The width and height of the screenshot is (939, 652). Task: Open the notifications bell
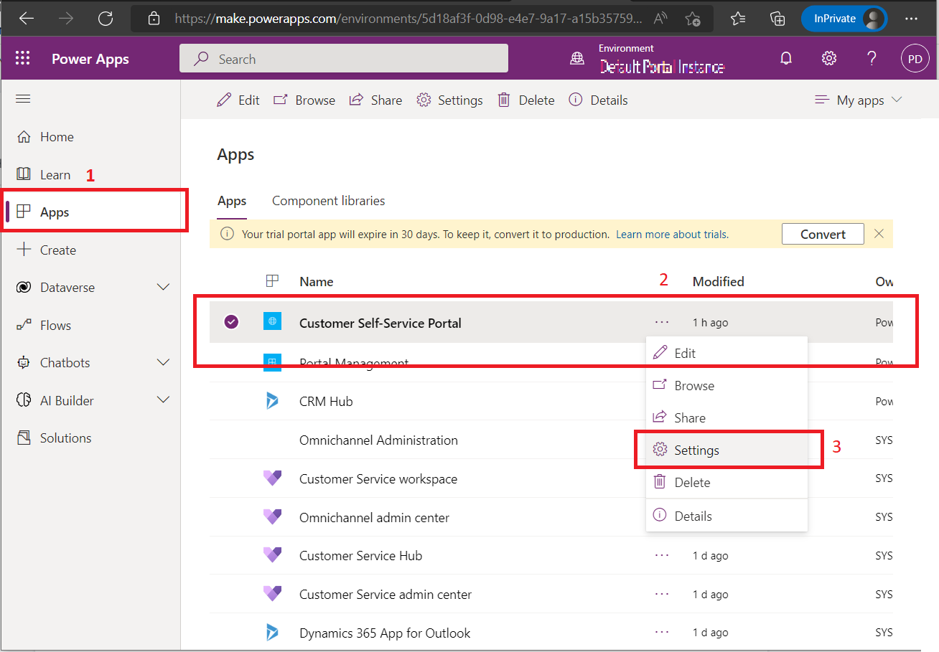coord(786,59)
